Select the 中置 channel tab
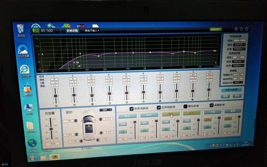 coord(213,112)
